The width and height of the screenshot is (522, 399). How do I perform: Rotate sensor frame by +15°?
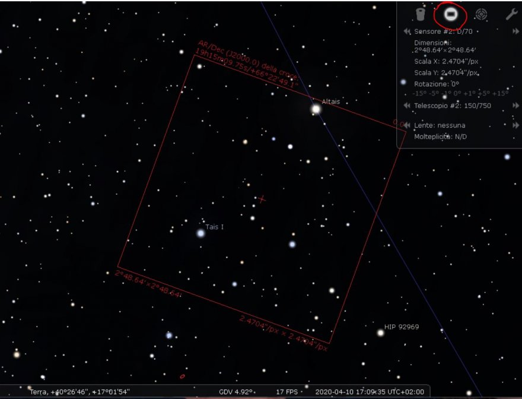coord(501,93)
